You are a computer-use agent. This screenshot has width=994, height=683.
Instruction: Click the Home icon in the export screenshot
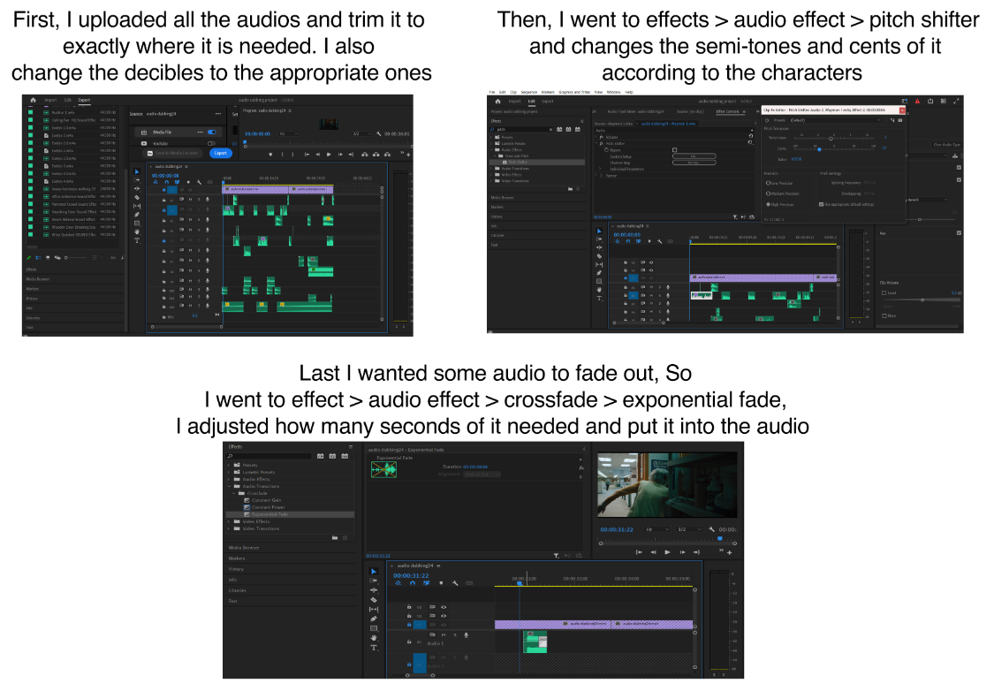pyautogui.click(x=33, y=100)
